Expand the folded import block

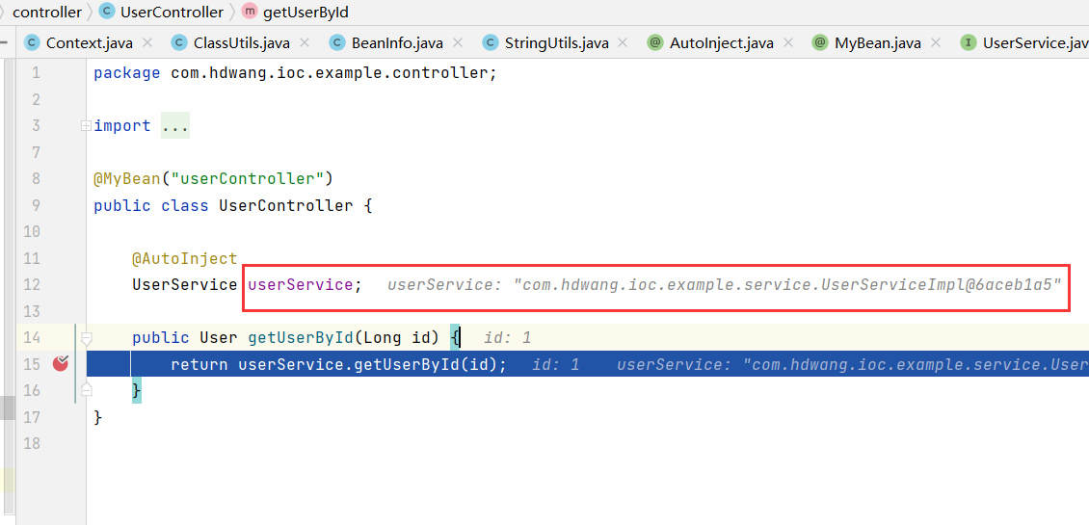tap(86, 125)
